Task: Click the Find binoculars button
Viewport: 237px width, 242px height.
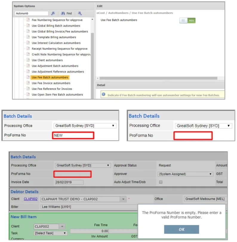Action: [x=66, y=13]
